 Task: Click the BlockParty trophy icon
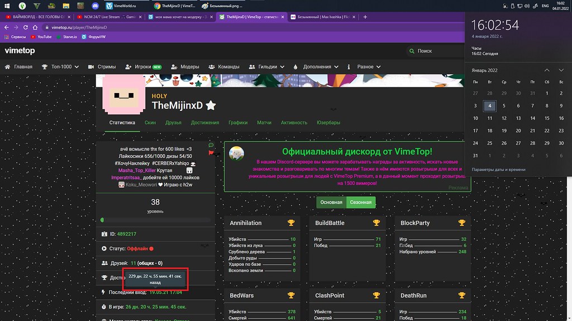click(x=461, y=223)
